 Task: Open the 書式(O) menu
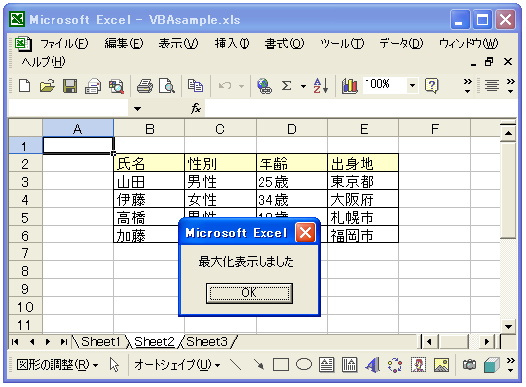(x=284, y=44)
